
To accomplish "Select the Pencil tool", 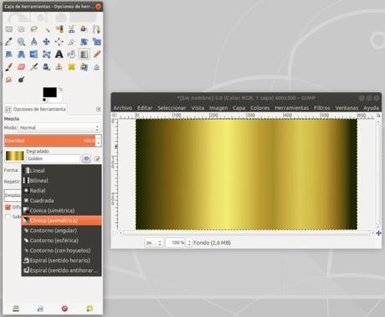I will click(x=96, y=55).
